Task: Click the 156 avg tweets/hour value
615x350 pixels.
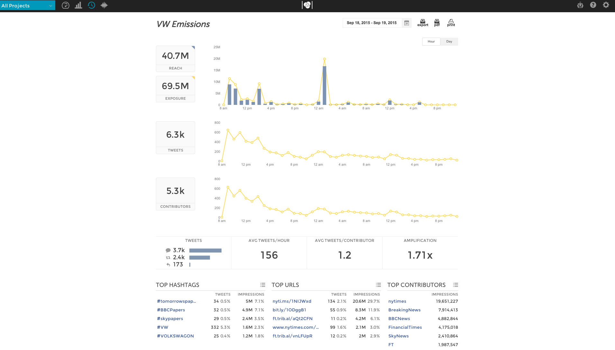Action: click(x=269, y=255)
